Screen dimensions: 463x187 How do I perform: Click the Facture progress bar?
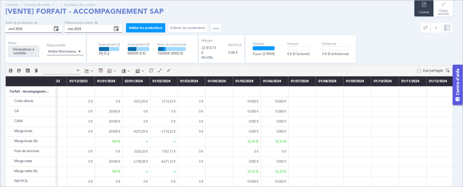click(x=298, y=48)
